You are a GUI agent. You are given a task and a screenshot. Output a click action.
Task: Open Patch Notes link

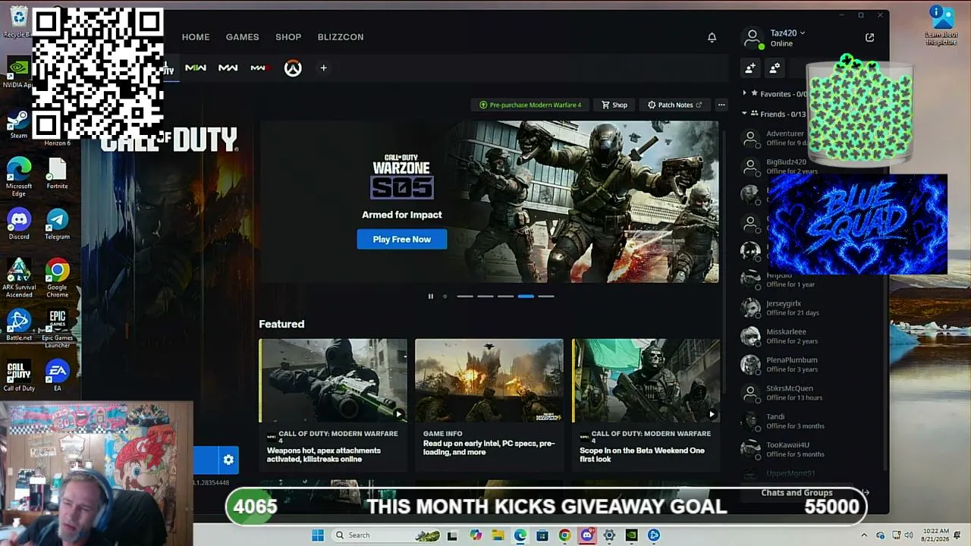674,105
